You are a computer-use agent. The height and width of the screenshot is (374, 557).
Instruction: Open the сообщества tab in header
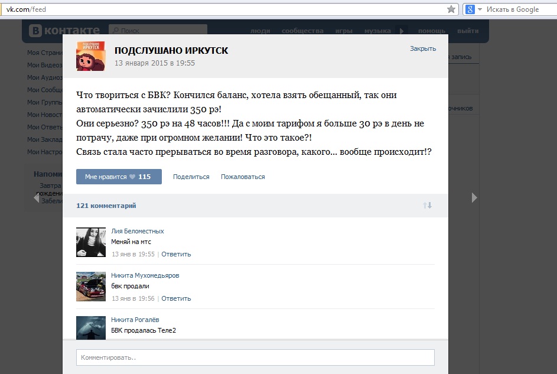(302, 31)
